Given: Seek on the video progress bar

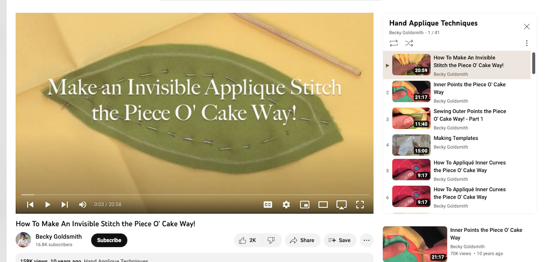Looking at the screenshot, I should pyautogui.click(x=194, y=195).
